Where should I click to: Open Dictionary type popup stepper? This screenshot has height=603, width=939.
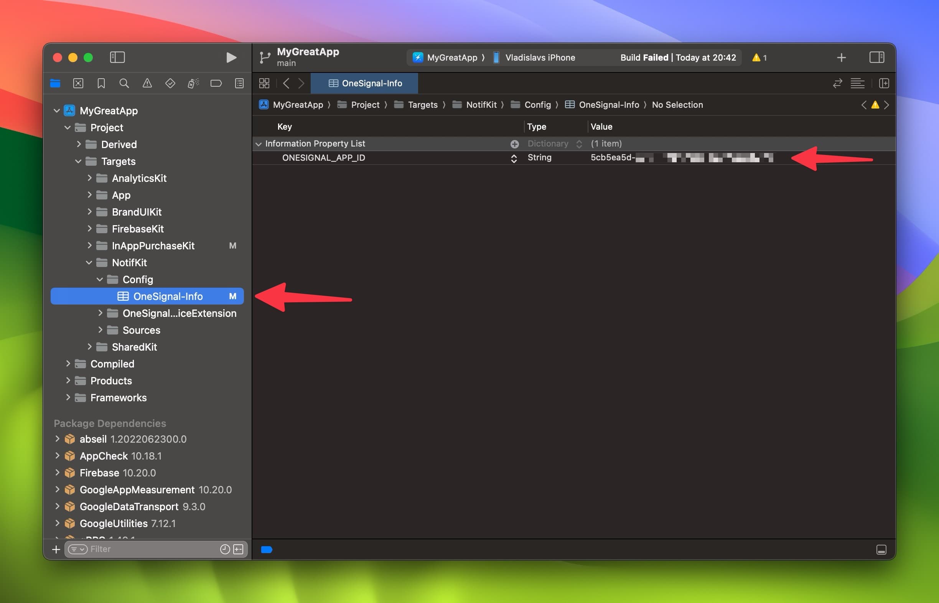[579, 144]
